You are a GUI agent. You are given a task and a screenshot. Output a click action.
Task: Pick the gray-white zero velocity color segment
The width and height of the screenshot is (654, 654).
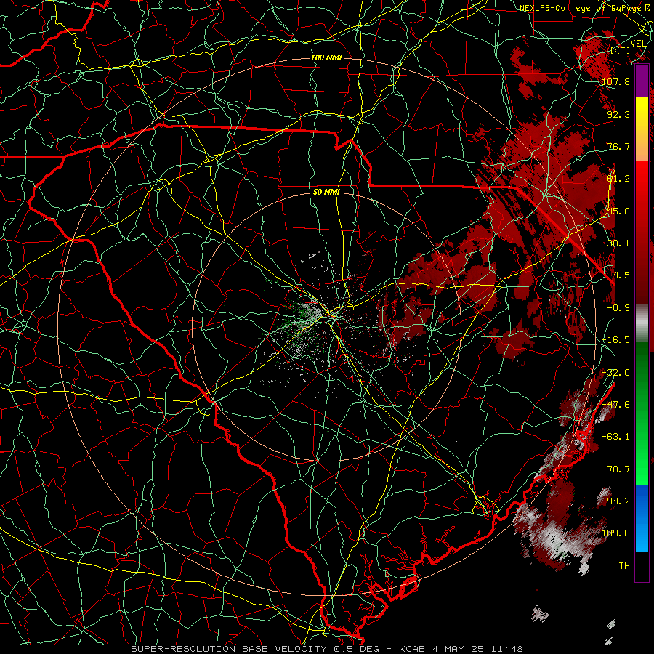pos(642,323)
